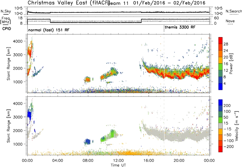Click the blue bottom segment of the power colorbar
This screenshot has width=242, height=167.
tap(221, 87)
